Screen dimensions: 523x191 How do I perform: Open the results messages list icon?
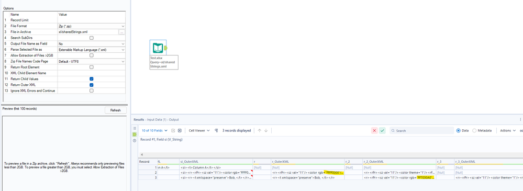(135, 128)
